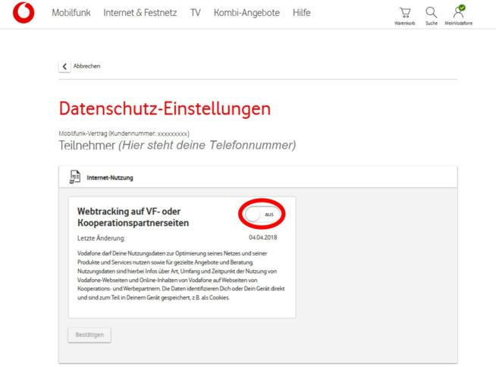Open the Warenkorb shopping cart icon
The image size is (496, 367).
[x=404, y=13]
